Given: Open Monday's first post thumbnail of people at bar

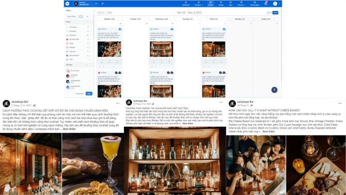Looking at the screenshot, I should pos(109,49).
